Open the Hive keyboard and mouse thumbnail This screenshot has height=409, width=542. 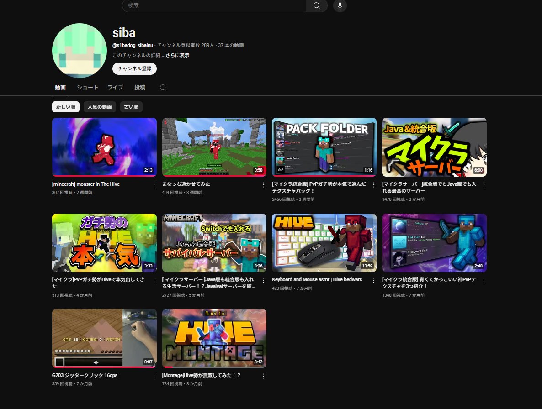tap(324, 243)
